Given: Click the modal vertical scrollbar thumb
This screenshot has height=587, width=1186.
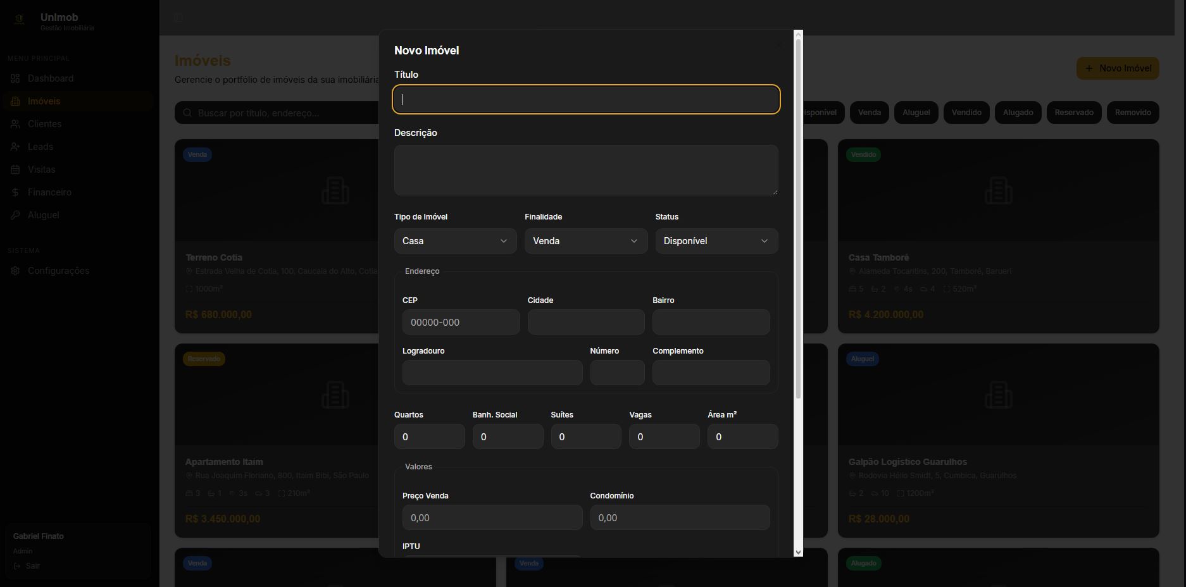Looking at the screenshot, I should [798, 219].
